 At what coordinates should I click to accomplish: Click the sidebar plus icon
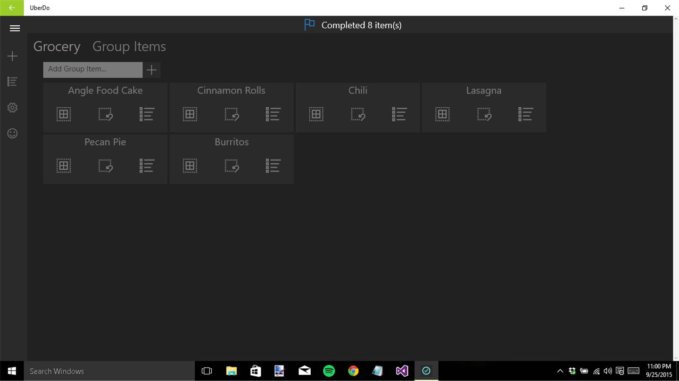(x=13, y=56)
